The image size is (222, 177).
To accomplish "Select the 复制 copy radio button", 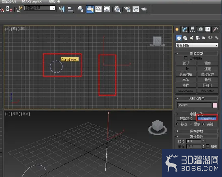I will (x=191, y=124).
